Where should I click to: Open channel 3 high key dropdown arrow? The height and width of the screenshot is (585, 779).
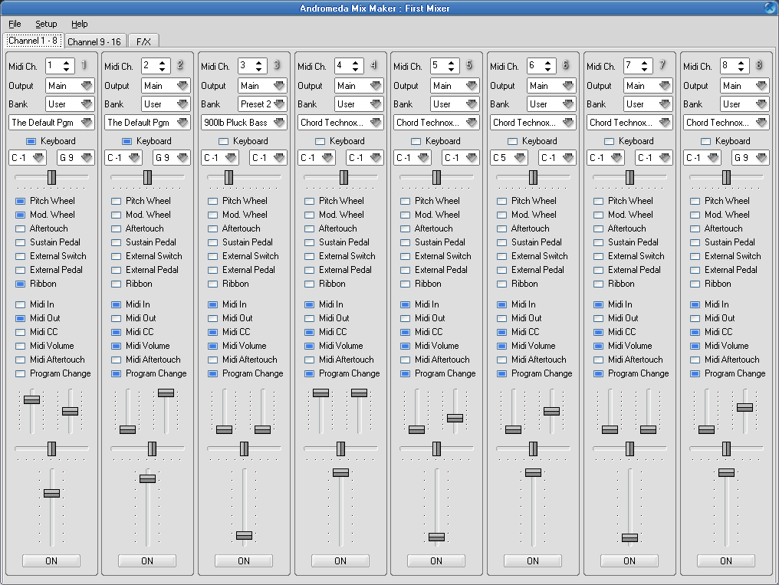click(x=279, y=157)
